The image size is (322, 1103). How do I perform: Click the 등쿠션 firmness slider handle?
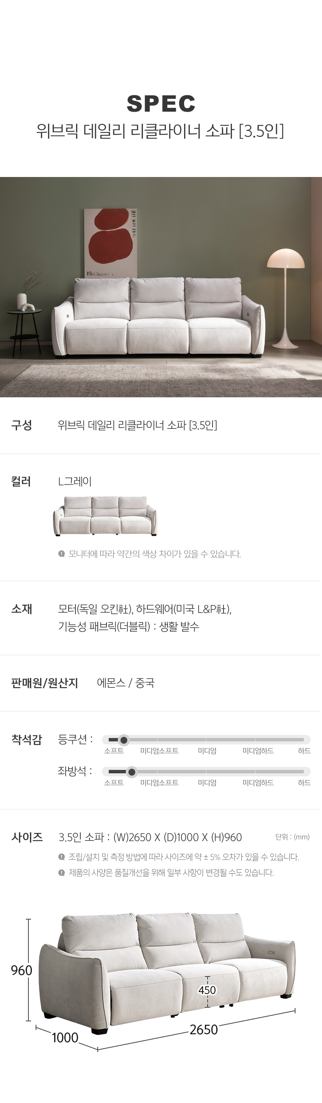point(123,740)
